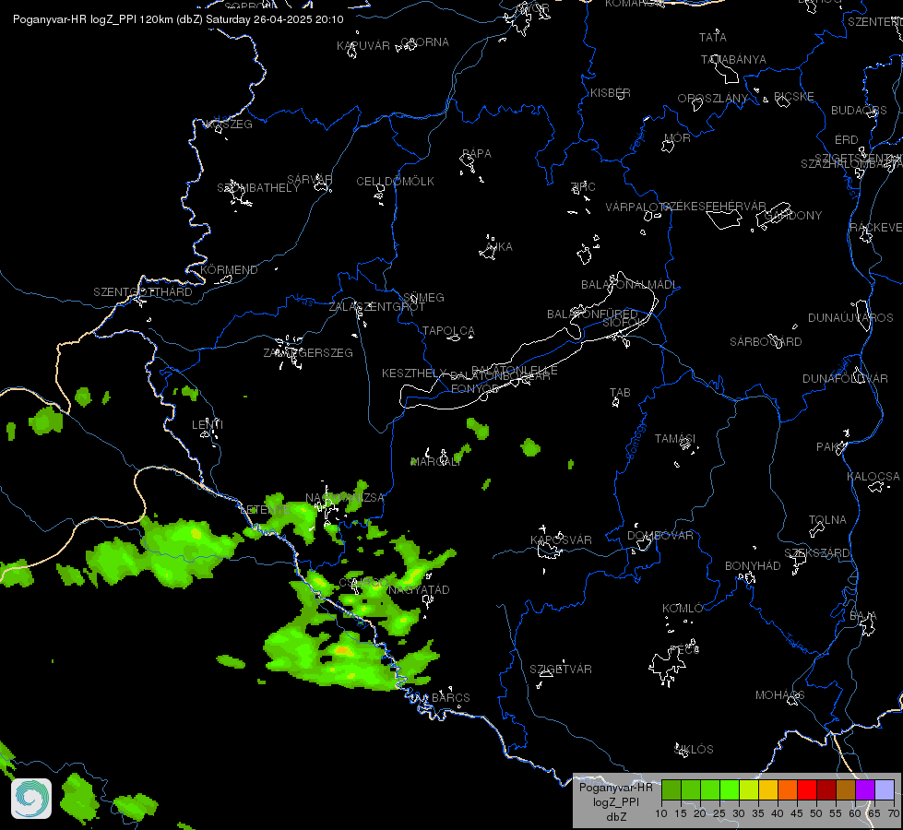This screenshot has height=830, width=903.
Task: Click the TAB town label
Action: 620,393
